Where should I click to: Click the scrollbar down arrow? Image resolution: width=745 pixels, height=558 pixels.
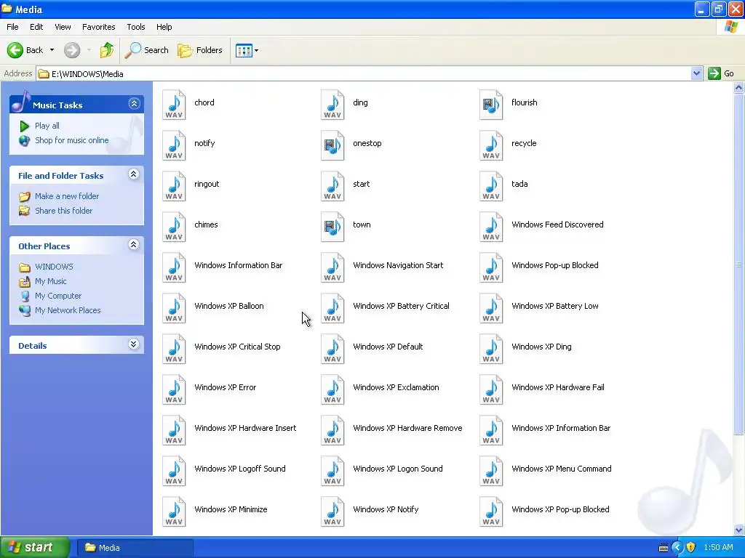(x=738, y=530)
